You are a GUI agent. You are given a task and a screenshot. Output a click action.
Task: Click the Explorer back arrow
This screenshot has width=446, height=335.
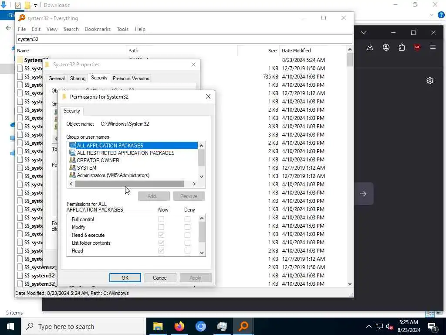click(9, 27)
